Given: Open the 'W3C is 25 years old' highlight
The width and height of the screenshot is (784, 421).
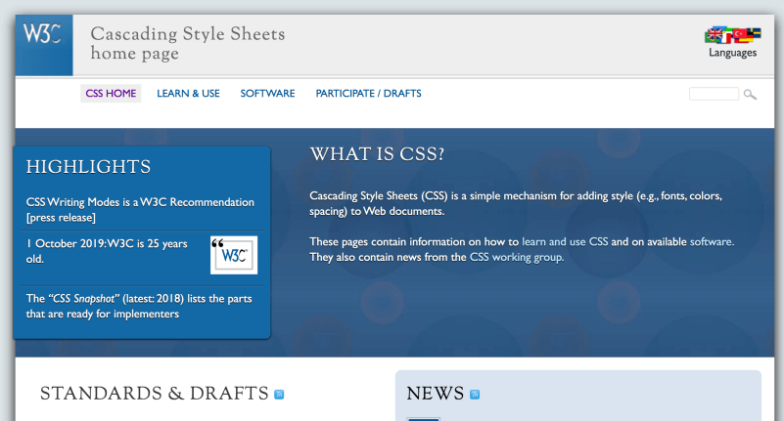Looking at the screenshot, I should coord(107,251).
